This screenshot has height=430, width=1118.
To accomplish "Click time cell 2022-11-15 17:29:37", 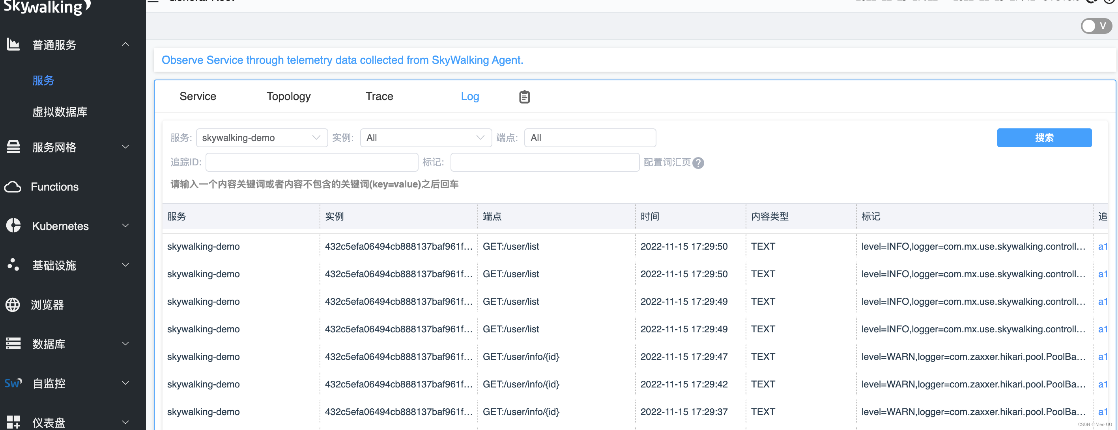I will [x=684, y=412].
